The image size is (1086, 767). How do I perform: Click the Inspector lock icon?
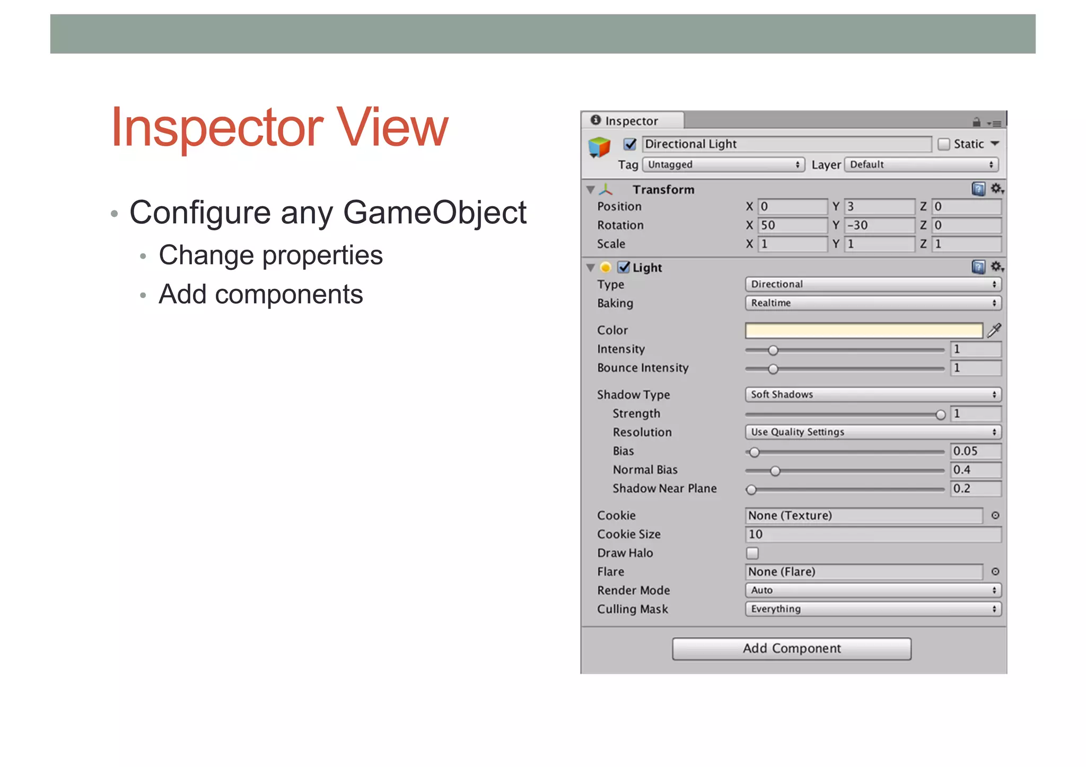pyautogui.click(x=976, y=122)
